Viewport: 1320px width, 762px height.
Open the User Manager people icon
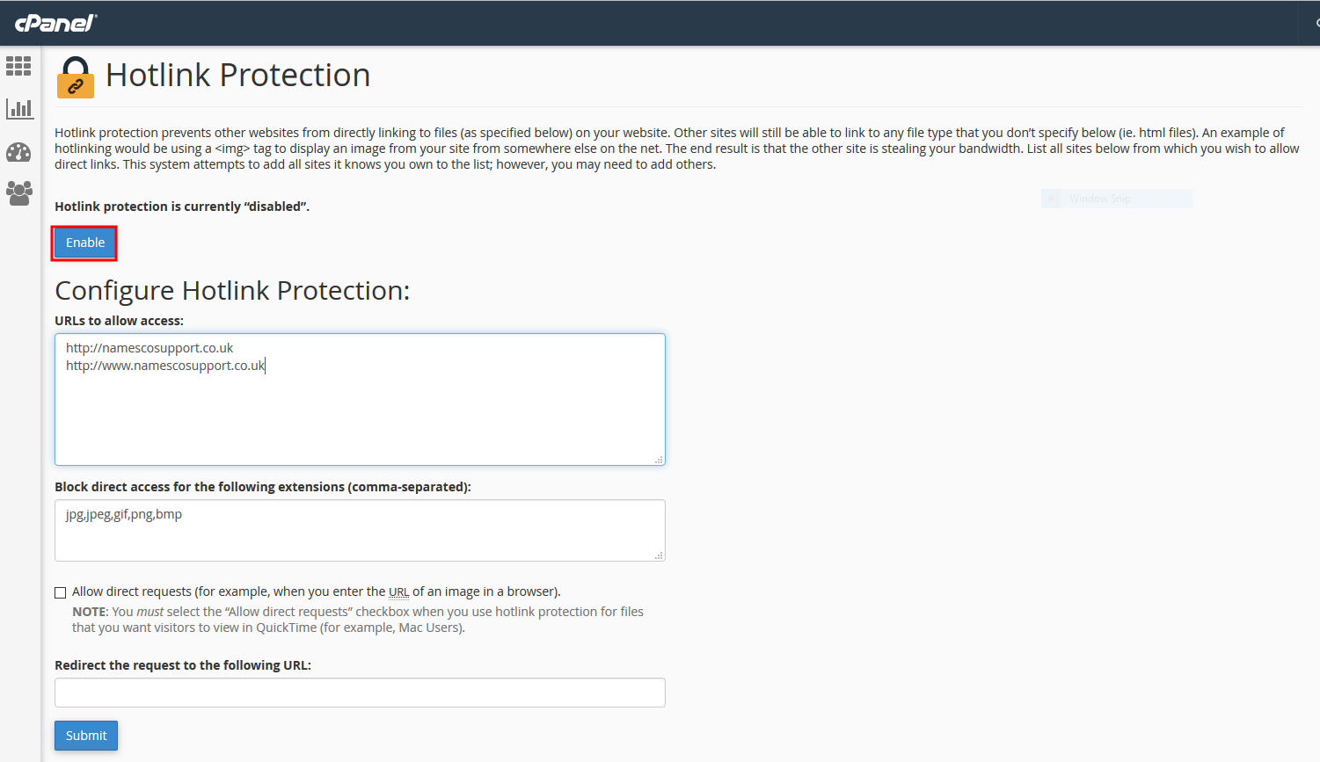pyautogui.click(x=18, y=192)
